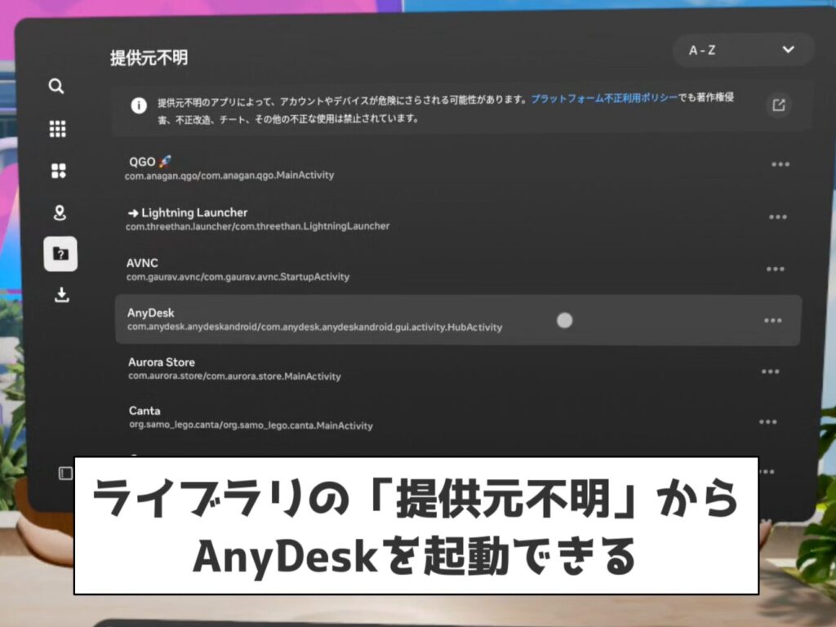Open the three-dot menu for Canta
This screenshot has width=836, height=627.
(x=767, y=422)
